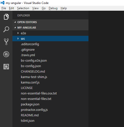Click the Visual Studio Code logo
This screenshot has width=124, height=127.
[2, 3]
